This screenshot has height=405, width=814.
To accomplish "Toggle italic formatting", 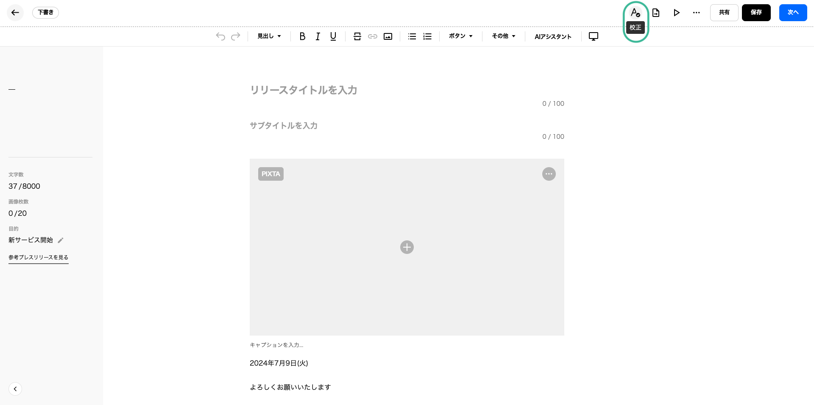I will click(x=318, y=36).
